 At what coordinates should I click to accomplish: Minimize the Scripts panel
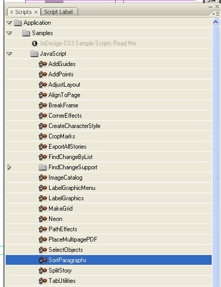point(210,7)
